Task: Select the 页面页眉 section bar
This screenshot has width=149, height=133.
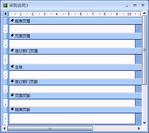Action: pos(75,36)
